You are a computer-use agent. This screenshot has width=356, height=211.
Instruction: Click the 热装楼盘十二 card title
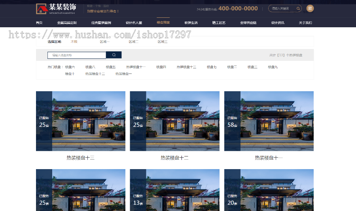(174, 158)
